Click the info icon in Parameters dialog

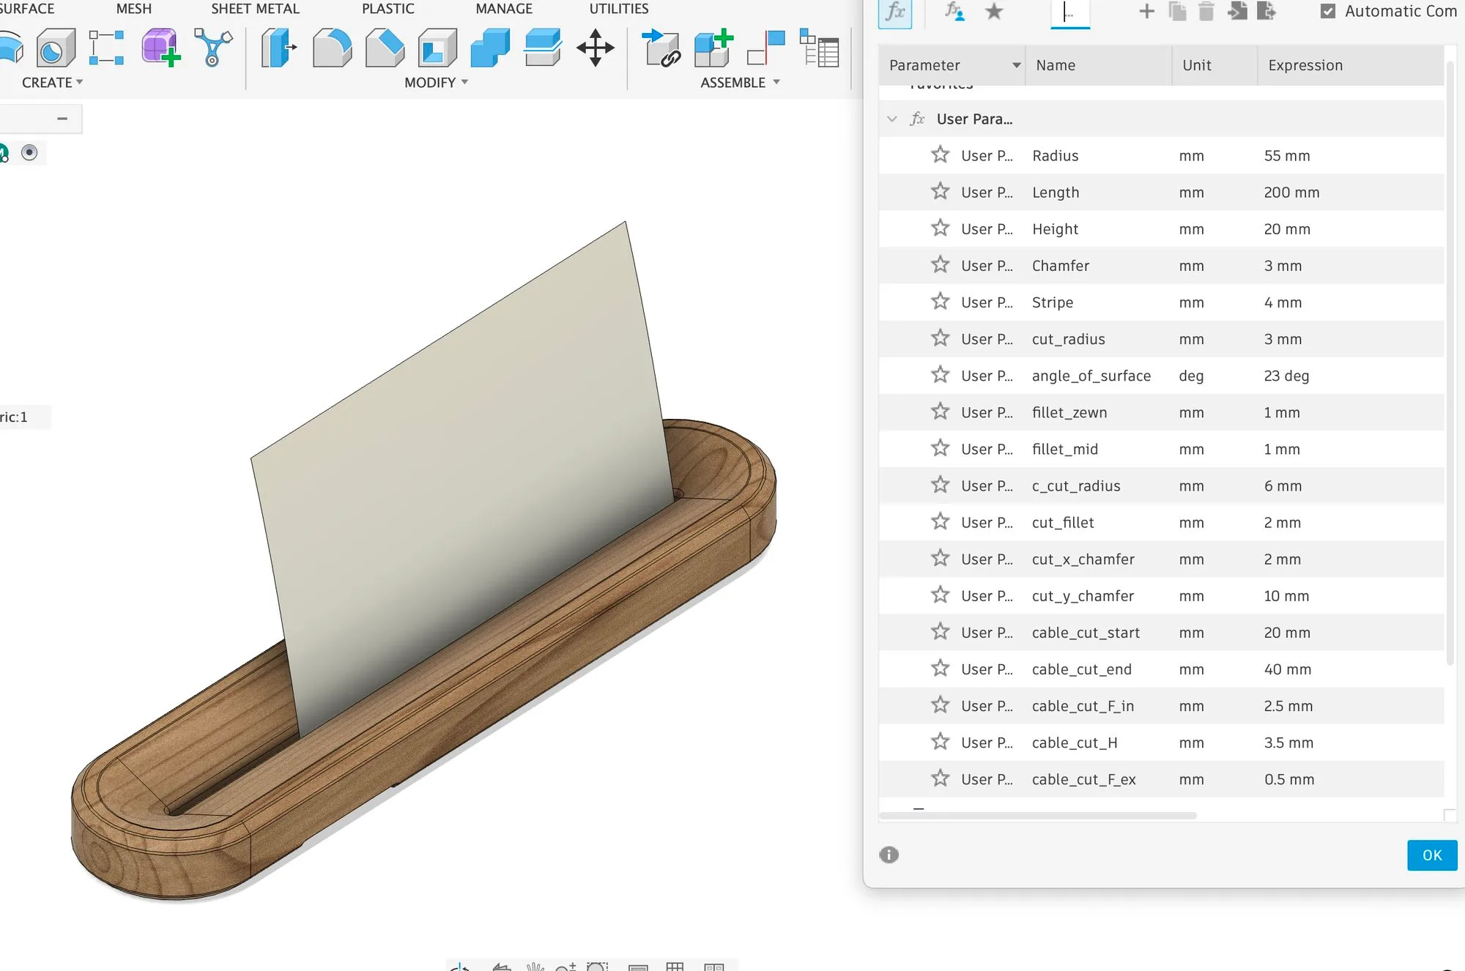coord(889,855)
